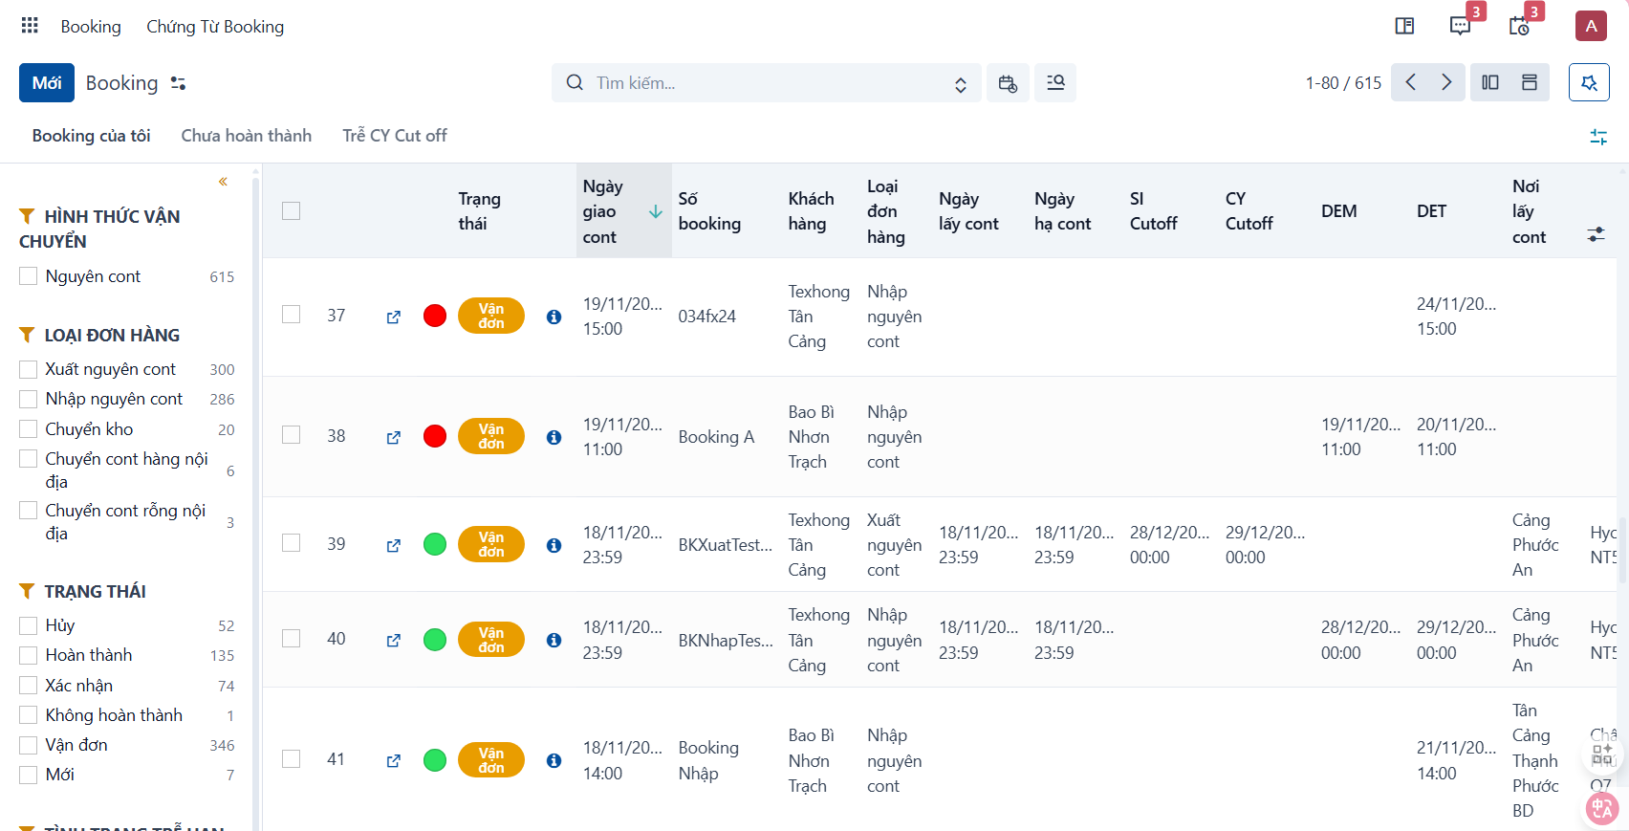Click the pin icon button at top right
The width and height of the screenshot is (1629, 831).
[1589, 82]
